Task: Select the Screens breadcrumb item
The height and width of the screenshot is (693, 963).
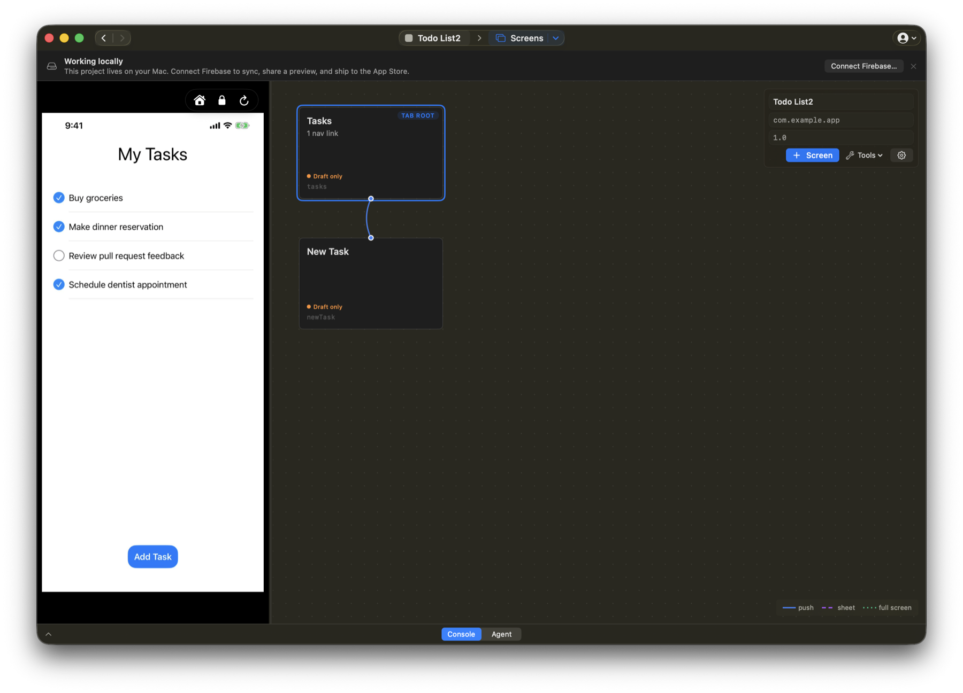Action: [519, 38]
